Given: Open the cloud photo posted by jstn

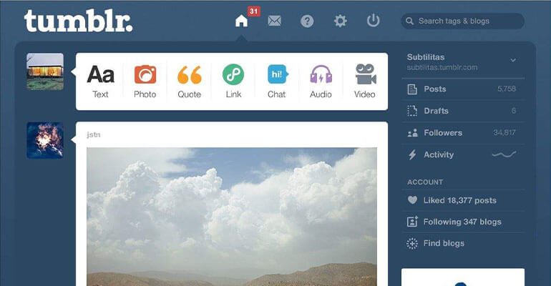Looking at the screenshot, I should (232, 214).
